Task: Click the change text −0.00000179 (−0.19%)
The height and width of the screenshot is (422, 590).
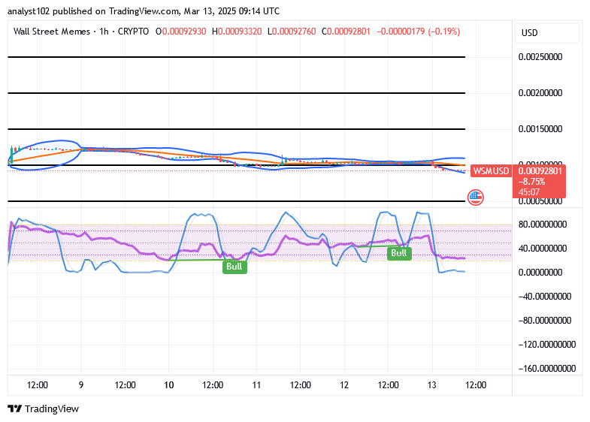Action: 418,32
